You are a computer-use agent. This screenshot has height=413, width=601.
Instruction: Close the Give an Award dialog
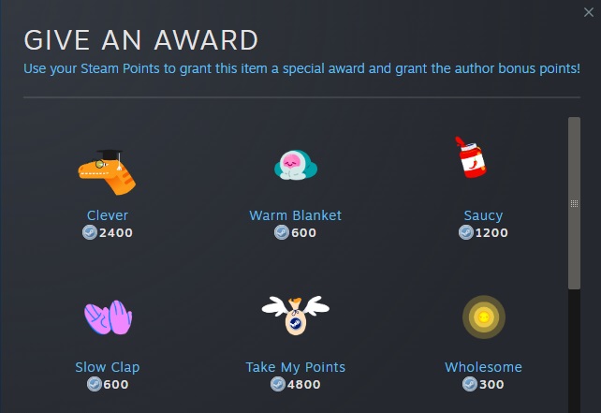click(588, 11)
